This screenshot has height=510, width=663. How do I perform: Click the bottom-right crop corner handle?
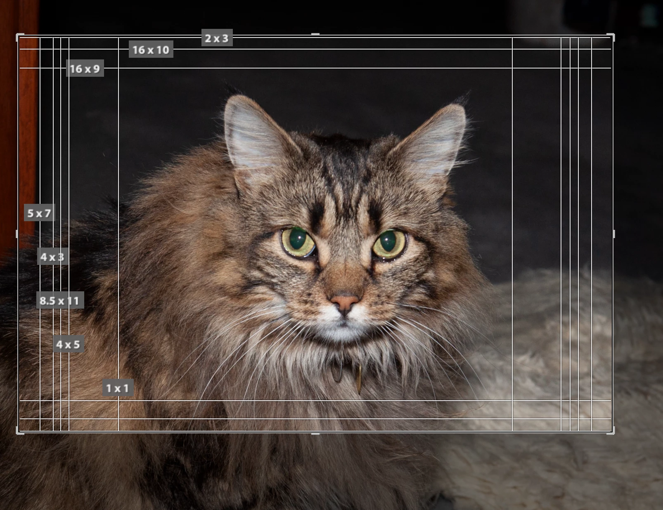(x=612, y=431)
